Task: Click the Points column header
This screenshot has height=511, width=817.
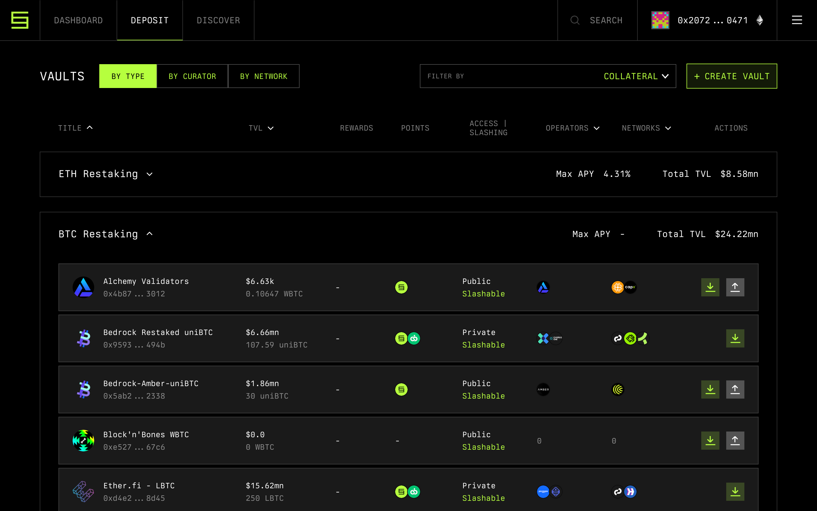Action: pyautogui.click(x=415, y=128)
